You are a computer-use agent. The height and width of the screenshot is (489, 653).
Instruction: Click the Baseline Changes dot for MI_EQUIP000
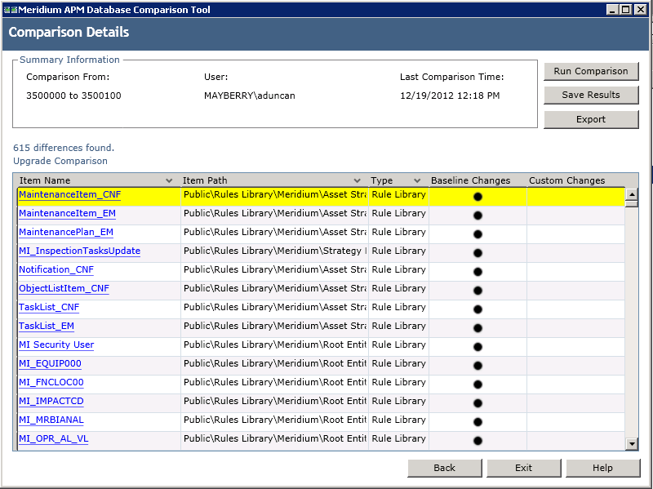pos(478,365)
